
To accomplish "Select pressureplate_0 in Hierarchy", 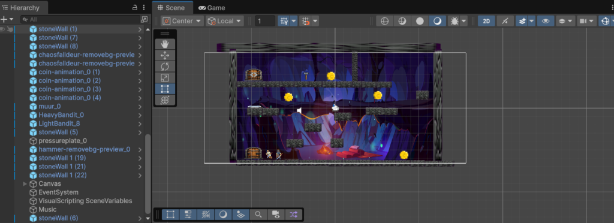I will click(x=62, y=141).
